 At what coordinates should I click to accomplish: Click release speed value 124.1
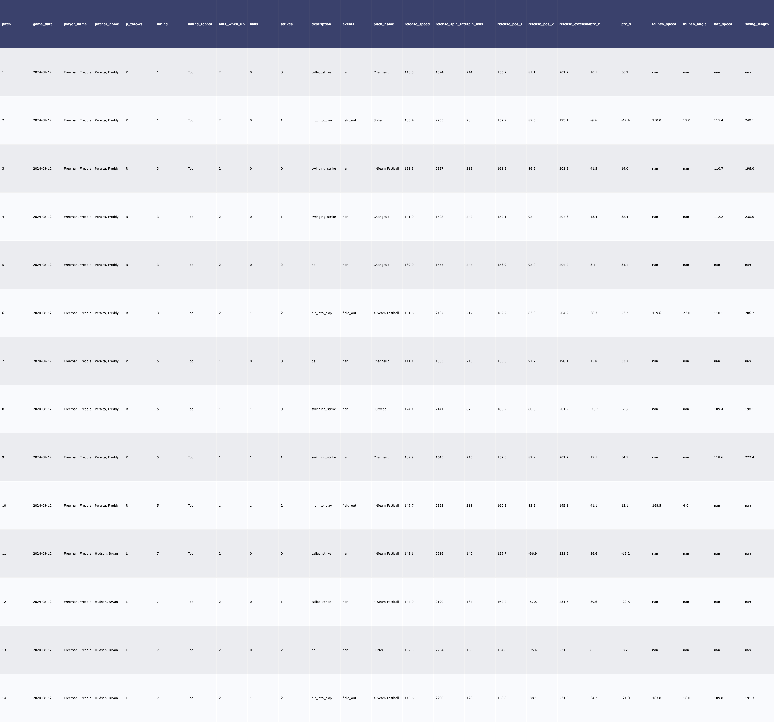click(x=409, y=409)
